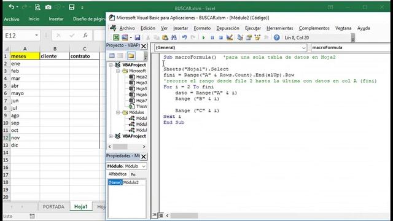Expand the second VBAProject tree node
Image resolution: width=393 pixels, height=221 pixels.
[111, 136]
